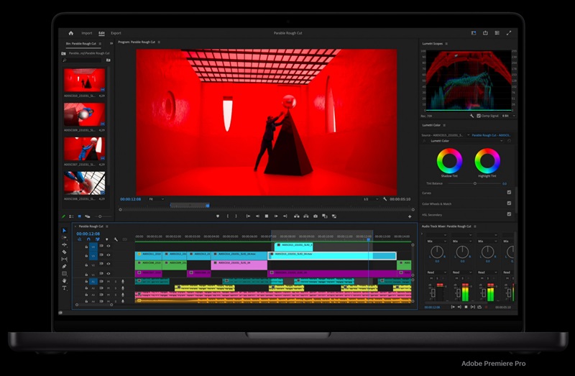Screen dimensions: 575x376
Task: Select the Hand tool
Action: click(64, 280)
